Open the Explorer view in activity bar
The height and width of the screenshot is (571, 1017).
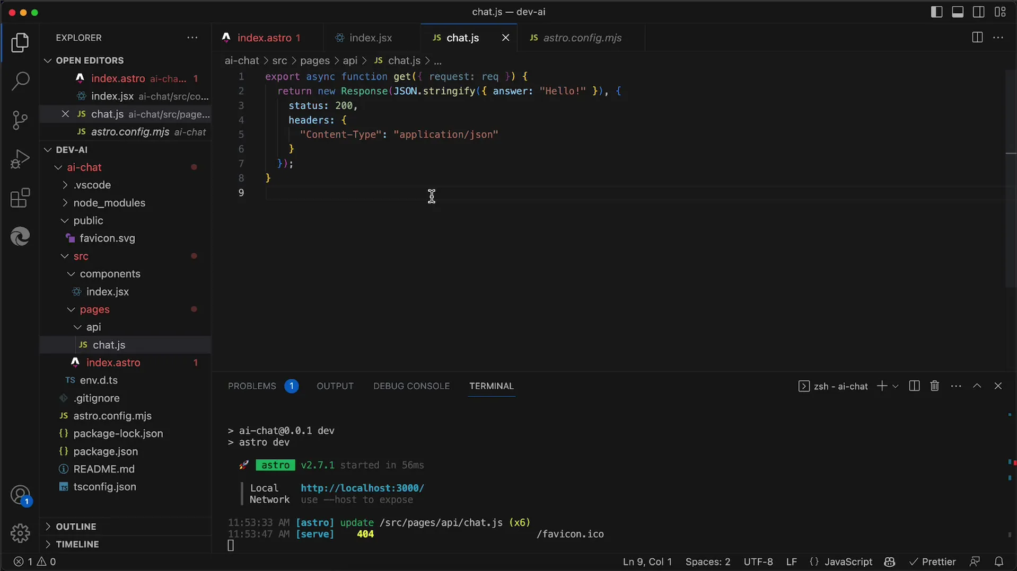click(x=20, y=43)
